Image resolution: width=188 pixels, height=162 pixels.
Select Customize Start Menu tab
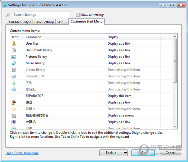point(86,22)
